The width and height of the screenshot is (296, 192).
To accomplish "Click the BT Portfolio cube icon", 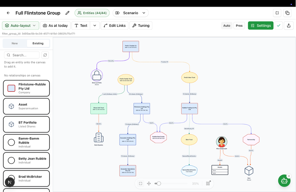I will pyautogui.click(x=11, y=125).
